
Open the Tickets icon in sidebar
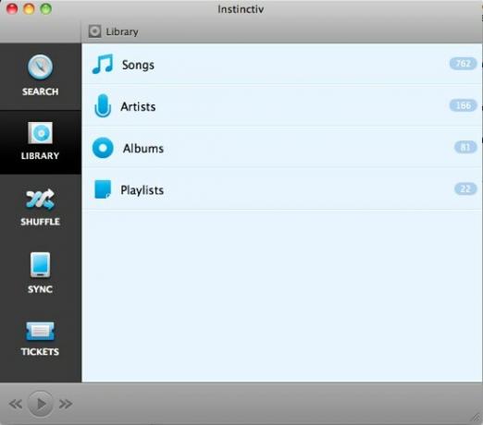pyautogui.click(x=40, y=331)
